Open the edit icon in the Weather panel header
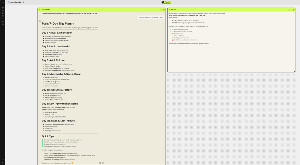The image size is (300, 165). point(294,9)
